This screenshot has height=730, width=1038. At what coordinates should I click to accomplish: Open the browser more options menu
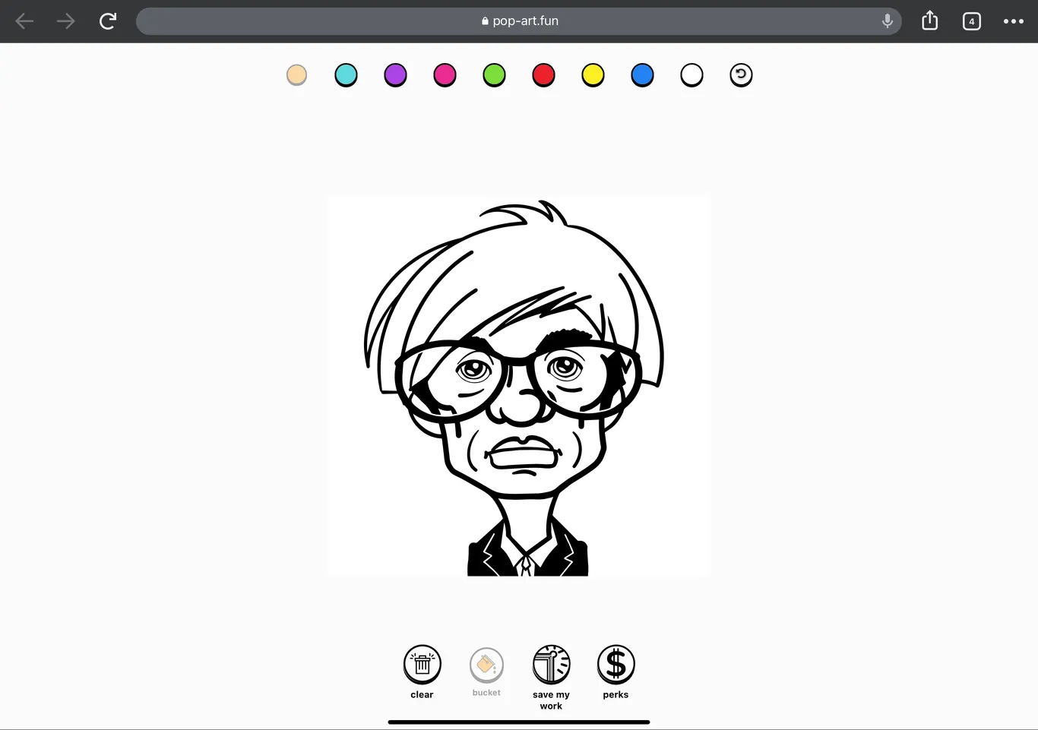pyautogui.click(x=1014, y=21)
